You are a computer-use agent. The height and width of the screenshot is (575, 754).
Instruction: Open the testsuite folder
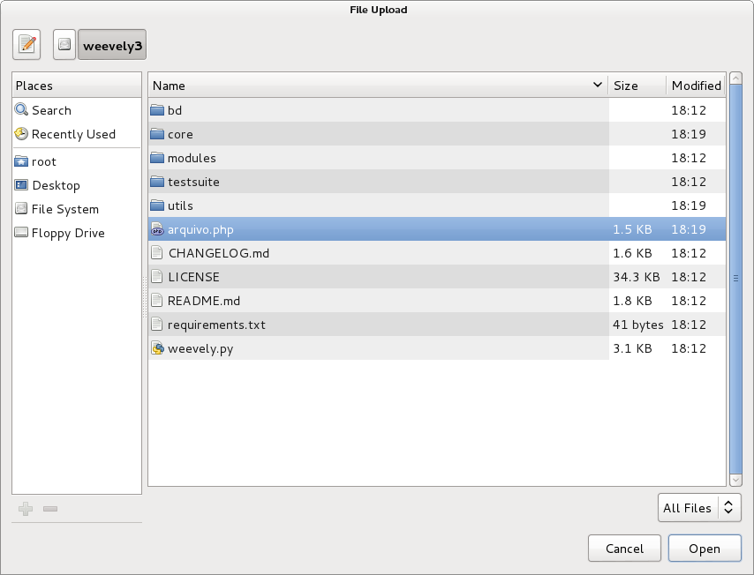(193, 182)
